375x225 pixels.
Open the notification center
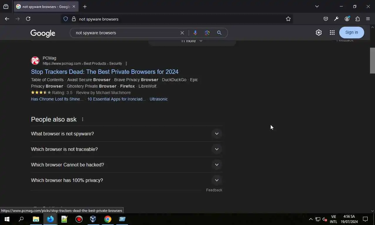(365, 219)
